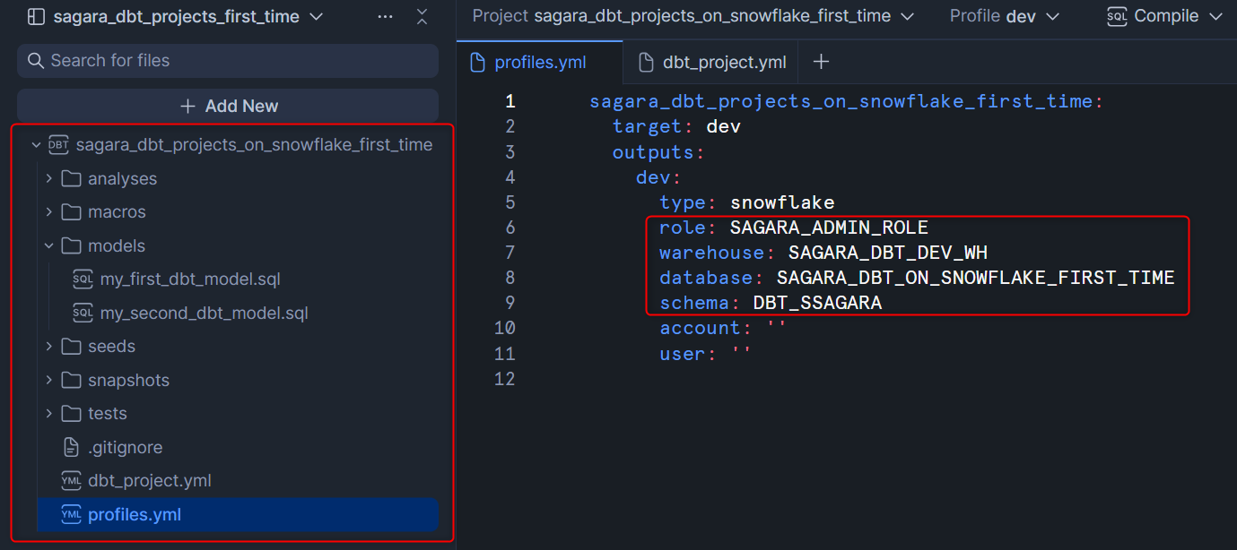This screenshot has height=550, width=1237.
Task: Expand the snapshots folder chevron
Action: pyautogui.click(x=49, y=380)
